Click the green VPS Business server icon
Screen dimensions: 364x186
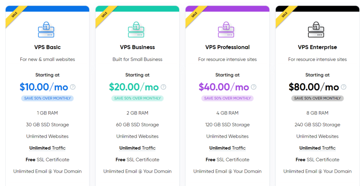coord(136,29)
